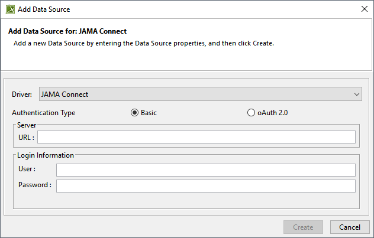Click the "Password :" field label
Screen dimensions: 374x238
coord(34,185)
